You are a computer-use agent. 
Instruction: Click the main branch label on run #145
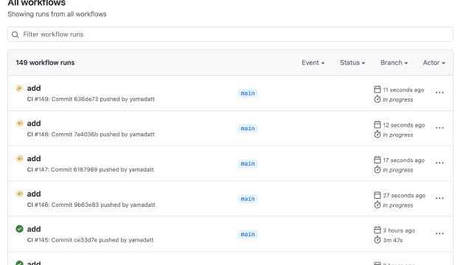[248, 234]
